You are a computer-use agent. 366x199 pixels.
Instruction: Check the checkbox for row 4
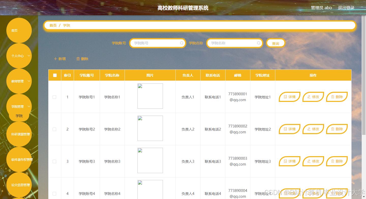(54, 194)
